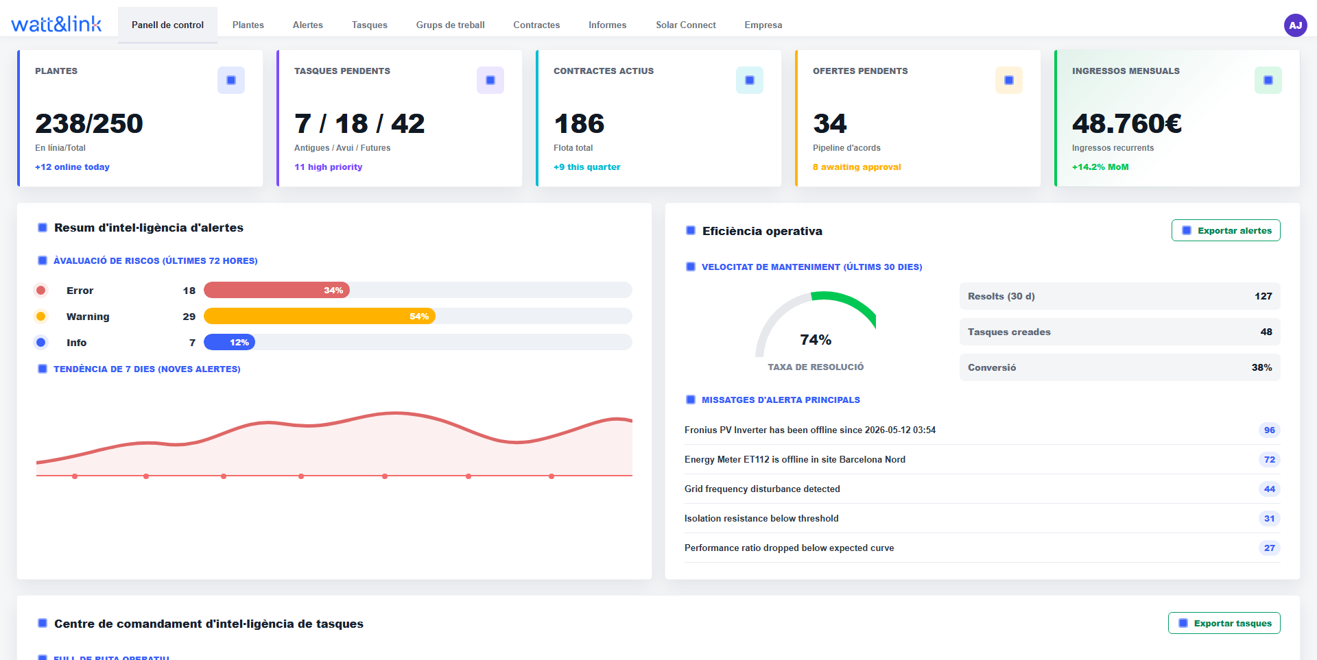Click the watt&link logo
Screen dimensions: 1317x660
[56, 24]
